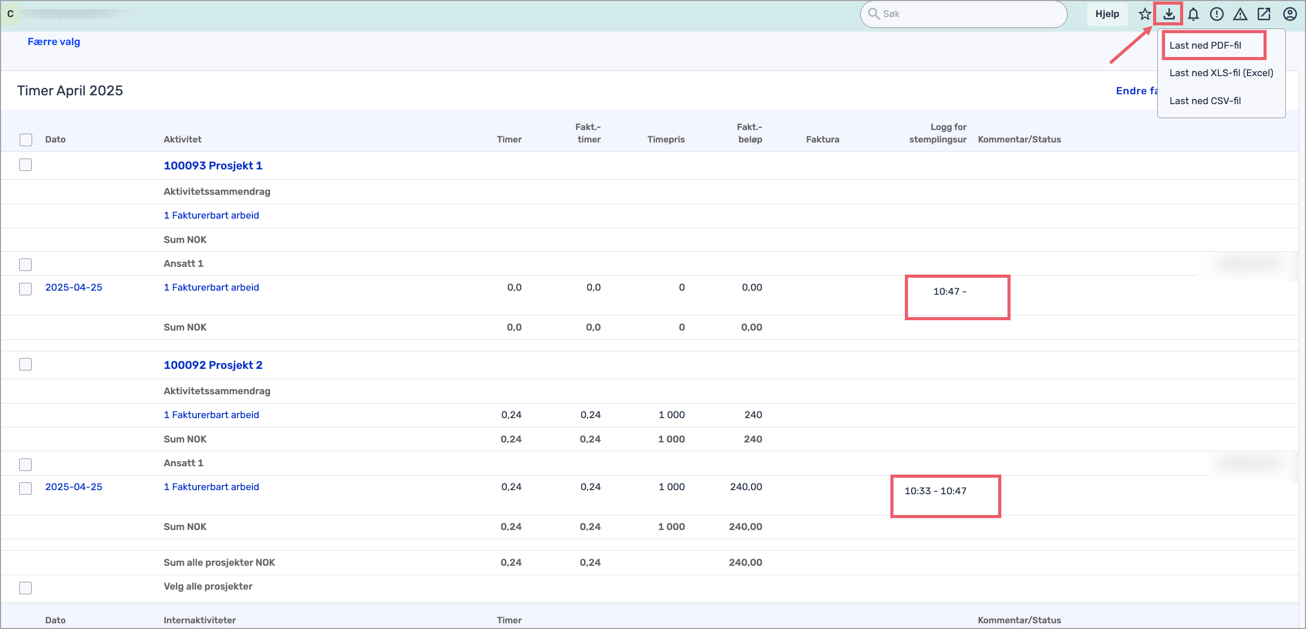
Task: Click the Fakt.-beløp column header
Action: [749, 133]
